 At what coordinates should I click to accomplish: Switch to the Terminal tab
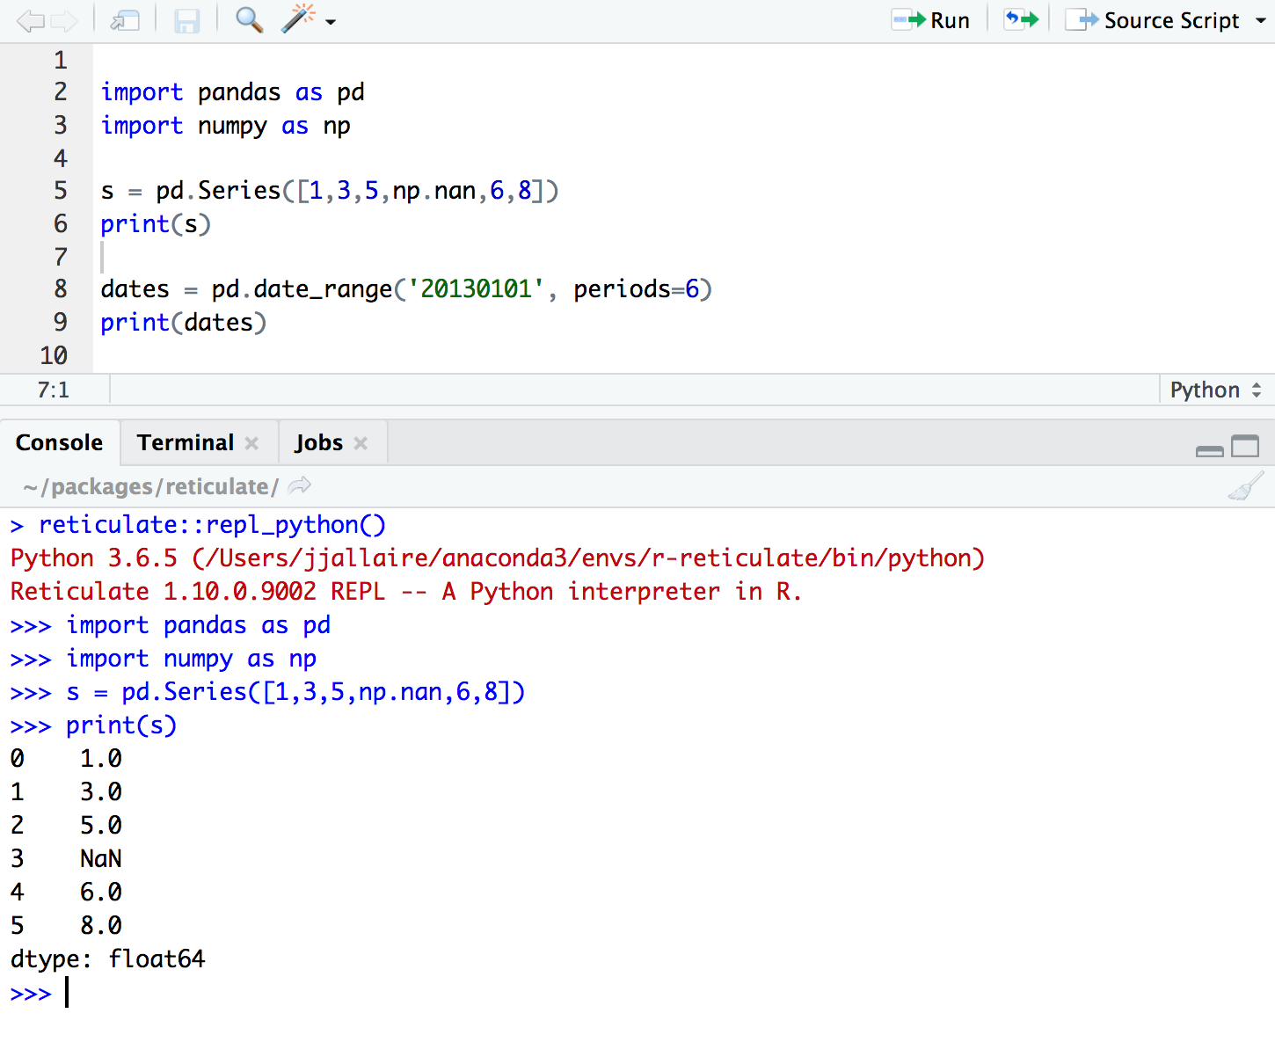[186, 442]
